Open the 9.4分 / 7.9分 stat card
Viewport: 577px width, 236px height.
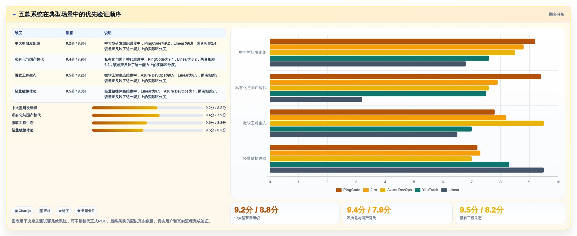(398, 213)
